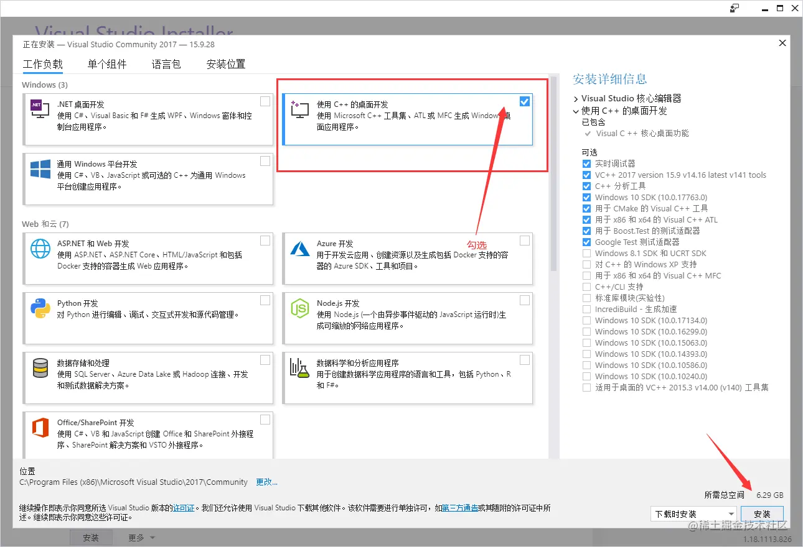Click the C++ desktop development monitor icon
803x547 pixels.
click(299, 110)
